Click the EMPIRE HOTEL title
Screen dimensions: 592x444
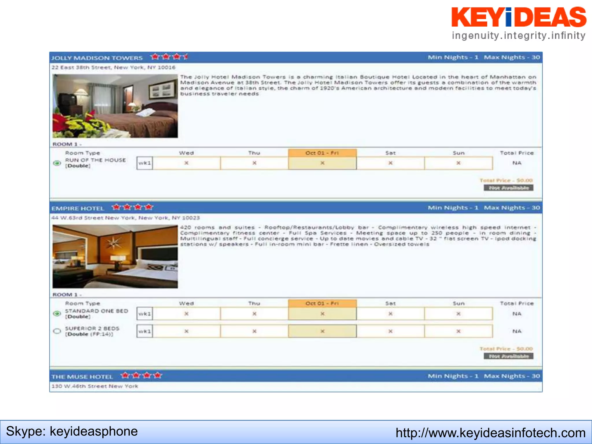[x=77, y=208]
